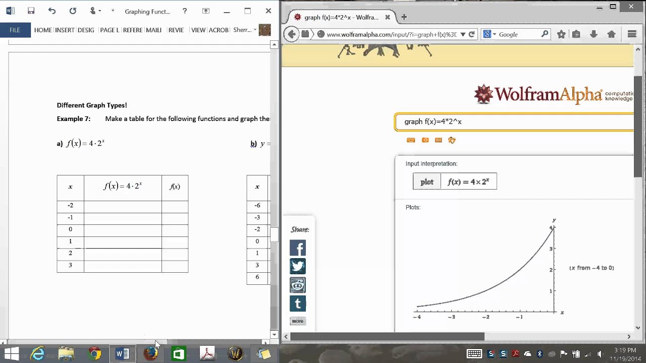This screenshot has width=646, height=363.
Task: Bookmark this page with the star
Action: coord(561,34)
